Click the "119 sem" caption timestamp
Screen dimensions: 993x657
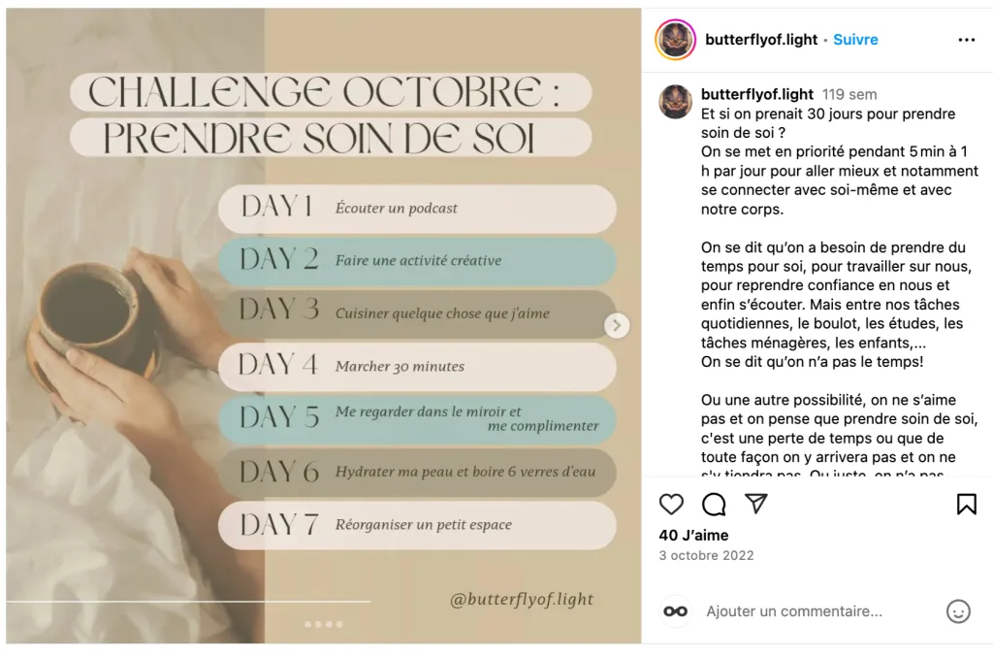pos(849,94)
